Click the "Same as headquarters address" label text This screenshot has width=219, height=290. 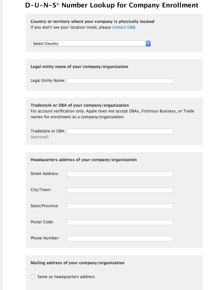pos(66,277)
